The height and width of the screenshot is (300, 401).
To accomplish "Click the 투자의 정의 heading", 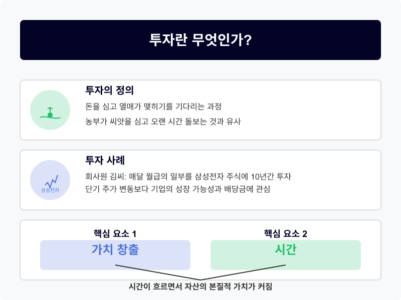I will click(x=109, y=90).
